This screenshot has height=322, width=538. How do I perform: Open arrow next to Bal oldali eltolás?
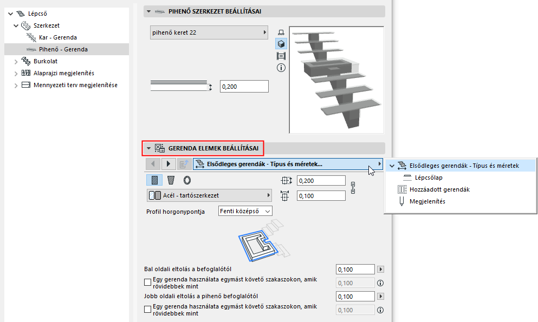(x=380, y=270)
